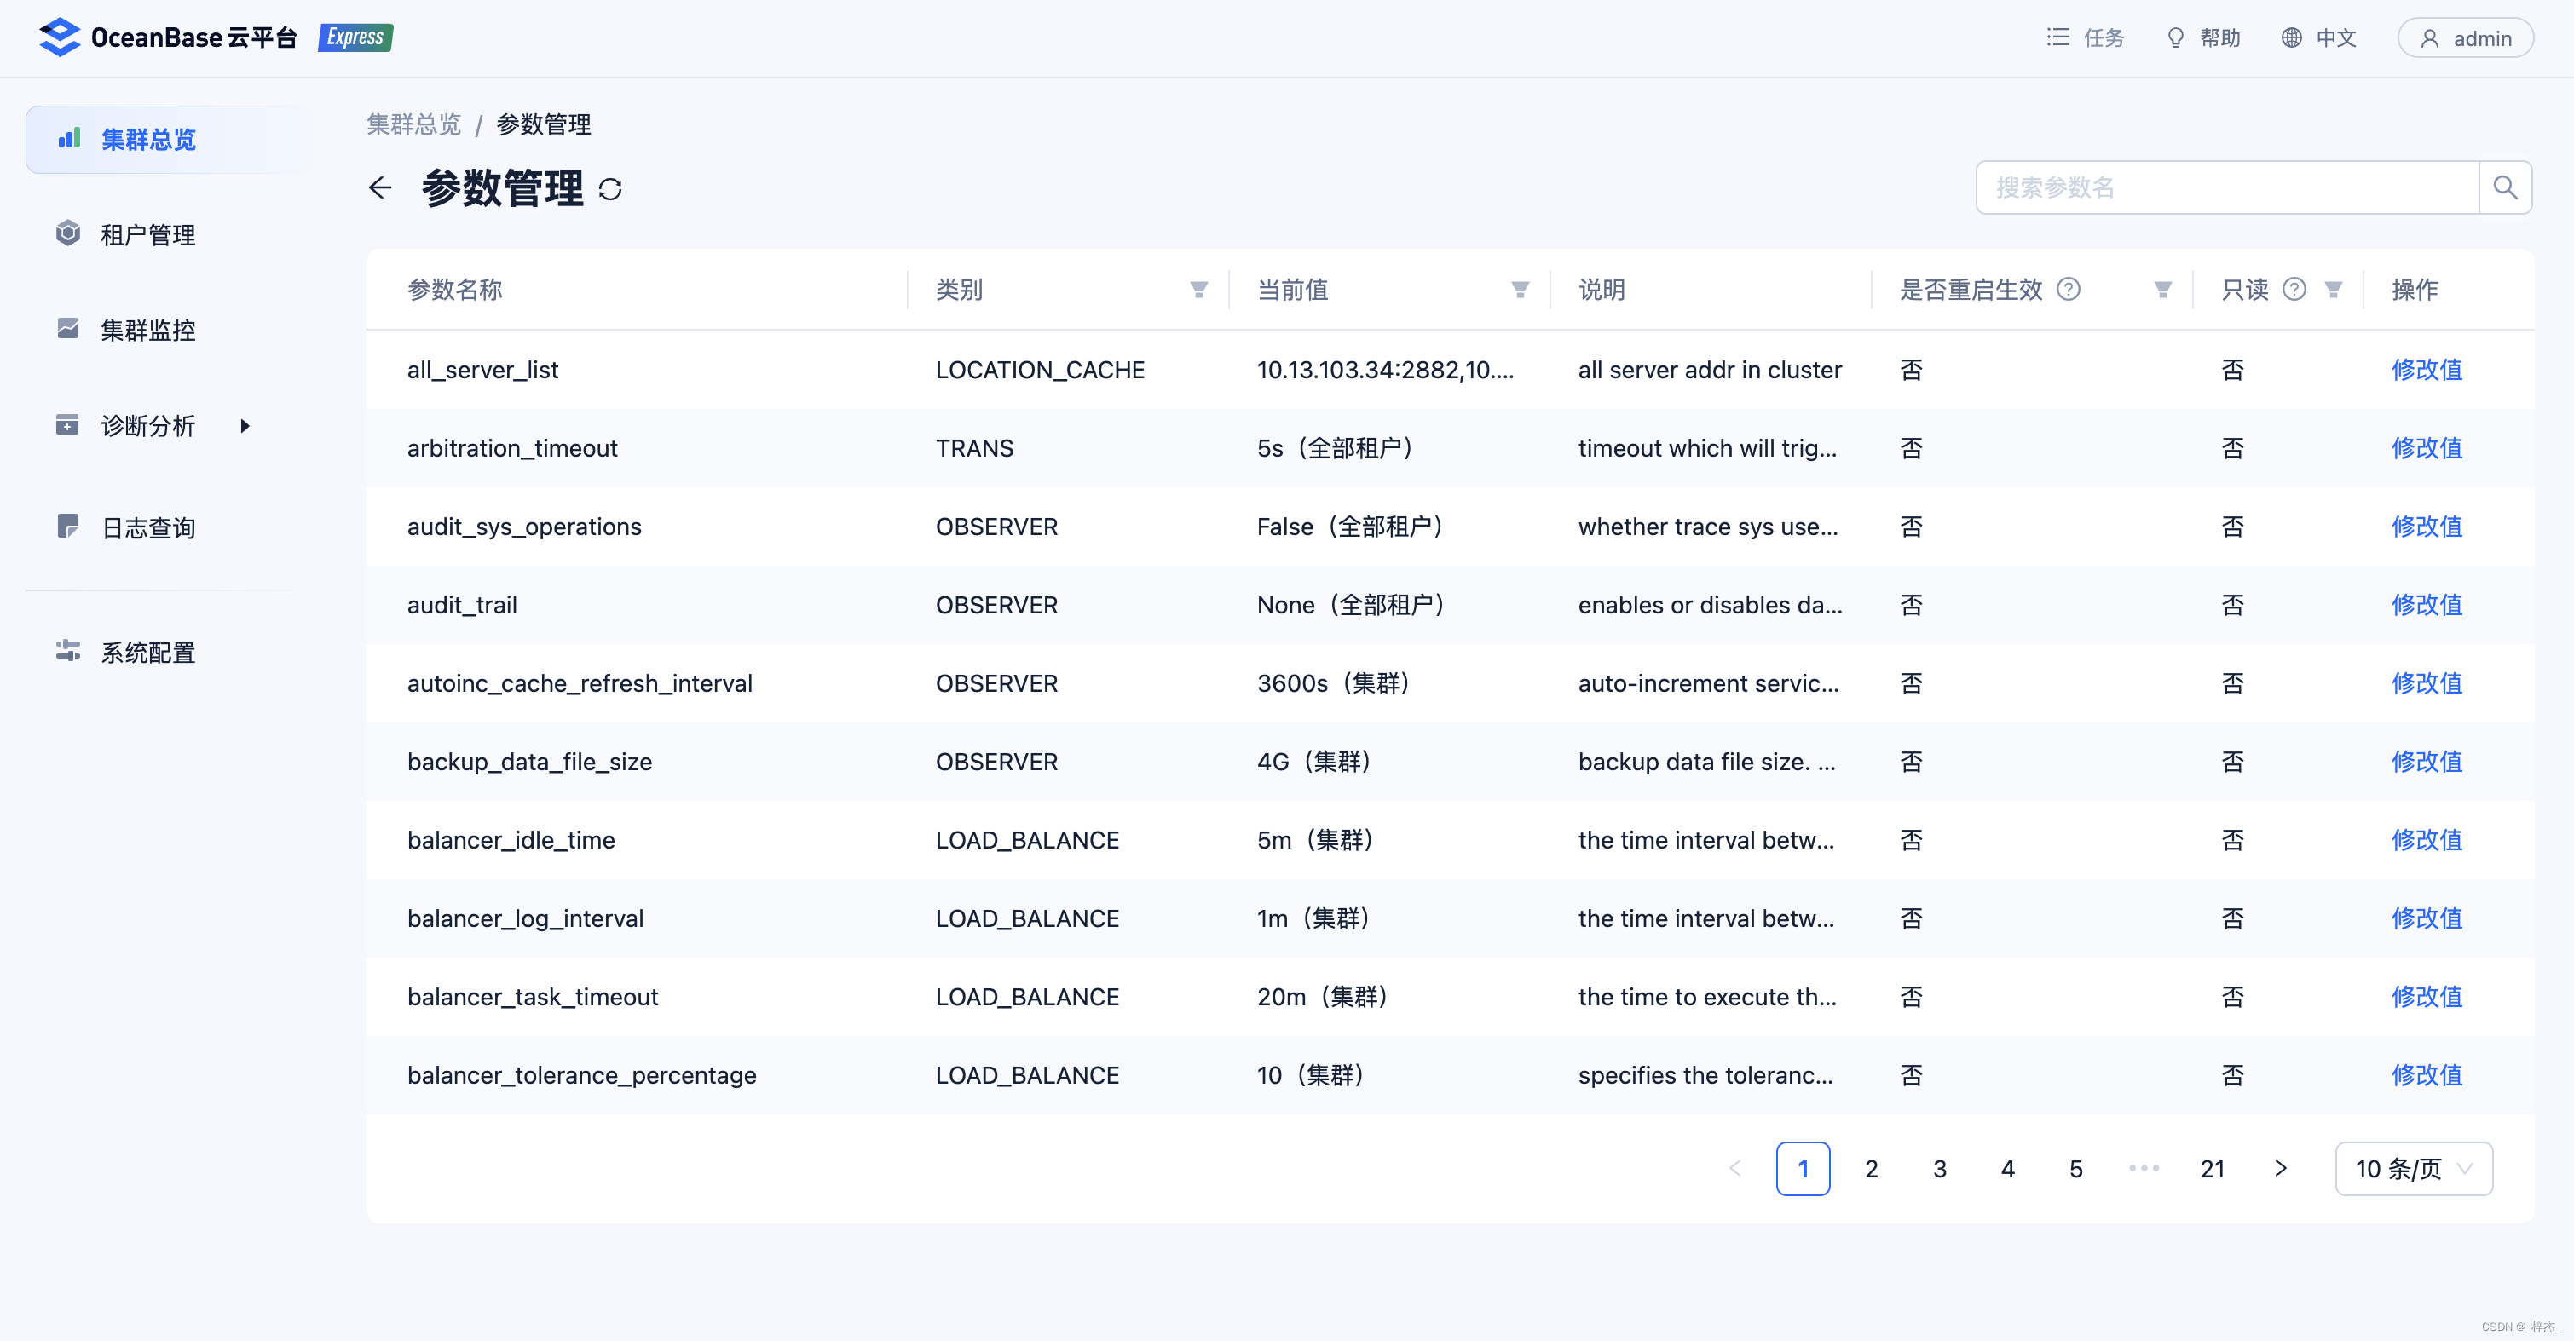Screen dimensions: 2574x1341
Task: Click help icon next to 是否重启生效
Action: click(x=2069, y=290)
